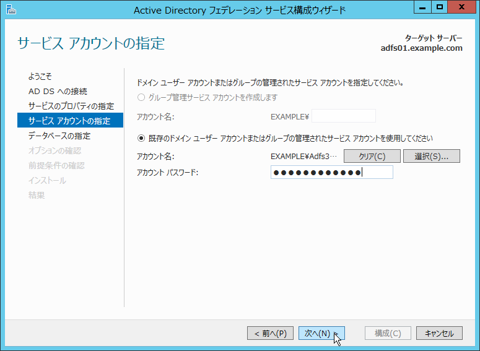Select the 既存のドメイン ユーザー アカウント radio button

[141, 138]
